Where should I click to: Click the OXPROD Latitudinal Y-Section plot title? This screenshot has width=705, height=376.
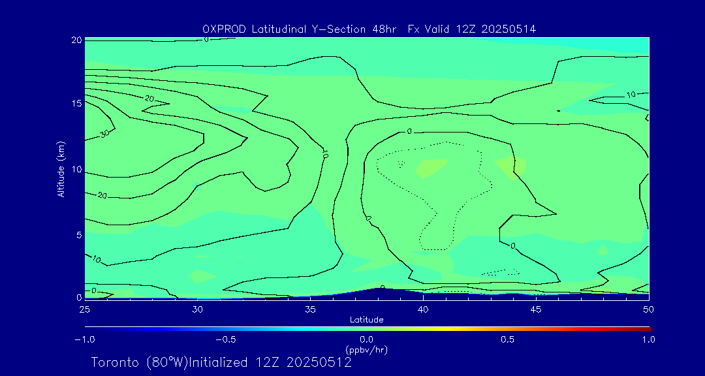tap(369, 29)
